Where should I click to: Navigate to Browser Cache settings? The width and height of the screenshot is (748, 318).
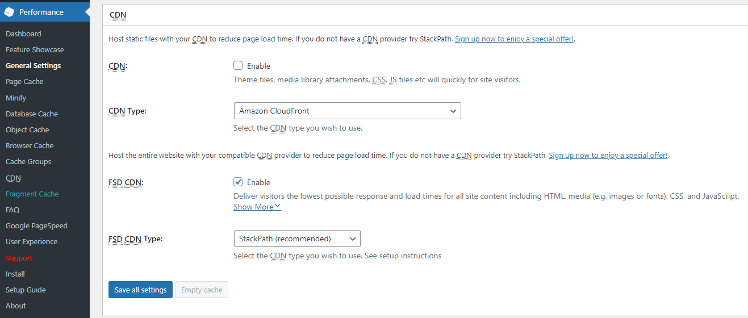(30, 145)
